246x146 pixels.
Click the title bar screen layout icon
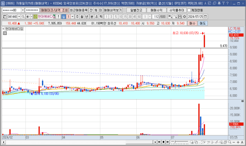click(209, 3)
